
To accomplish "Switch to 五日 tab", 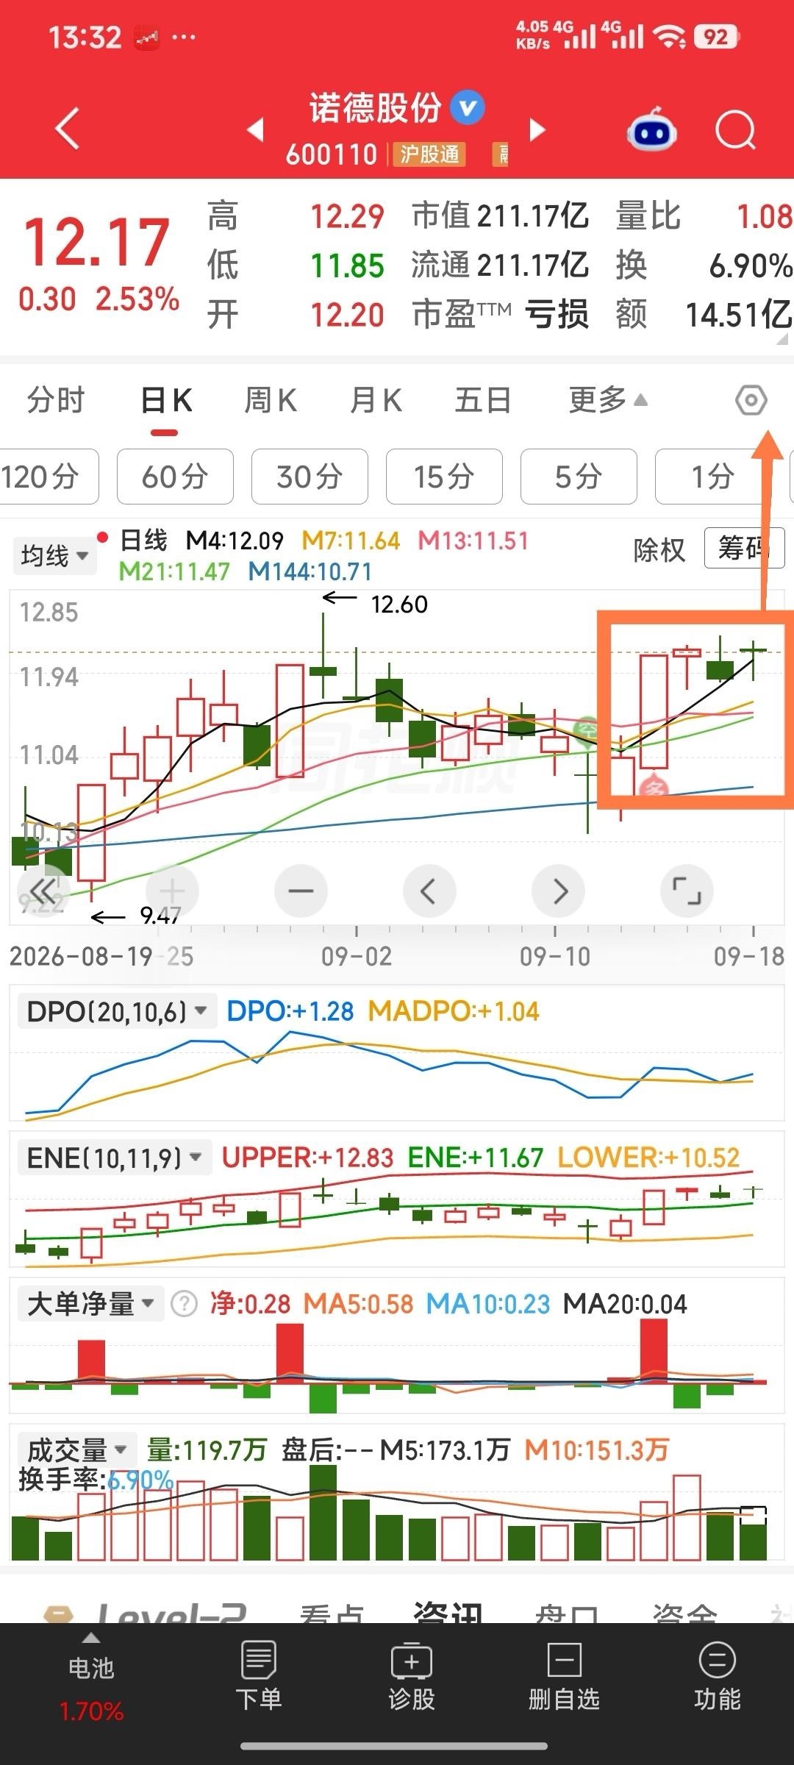I will (483, 401).
